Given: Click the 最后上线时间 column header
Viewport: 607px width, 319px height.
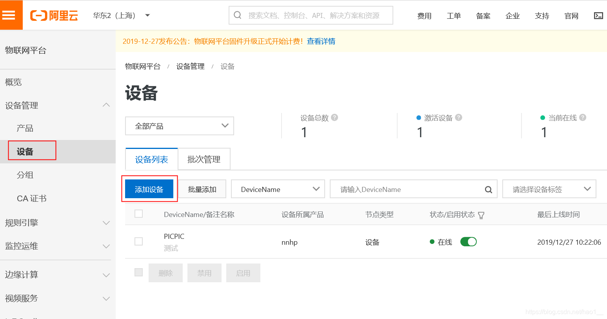Looking at the screenshot, I should pos(558,215).
